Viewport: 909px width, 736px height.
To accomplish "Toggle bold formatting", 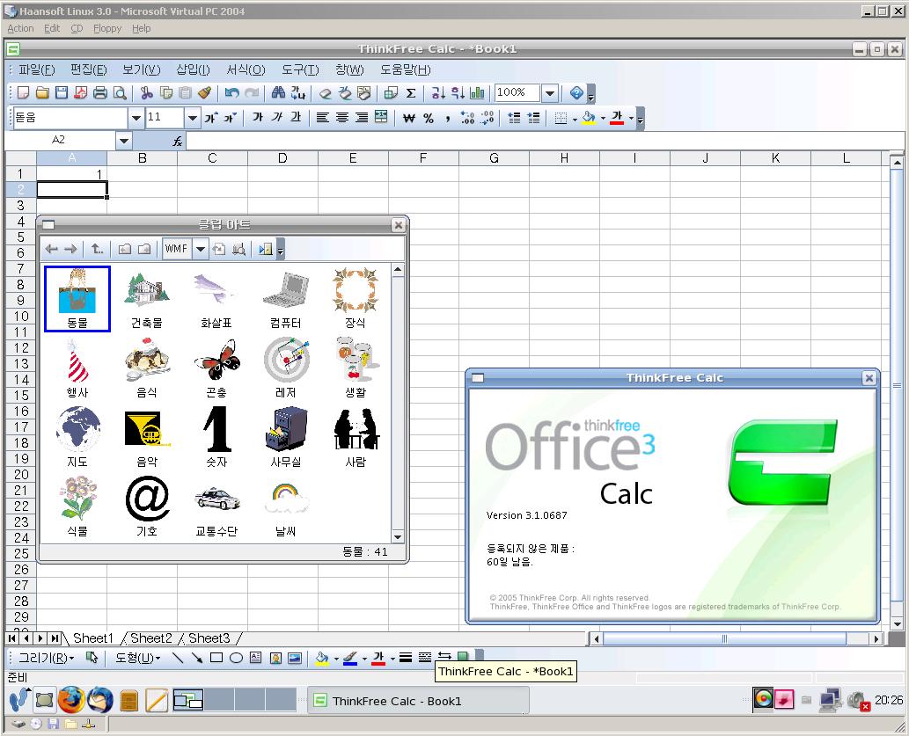I will click(258, 118).
